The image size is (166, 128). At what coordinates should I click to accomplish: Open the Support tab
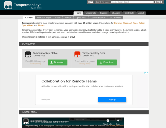[x=104, y=13]
